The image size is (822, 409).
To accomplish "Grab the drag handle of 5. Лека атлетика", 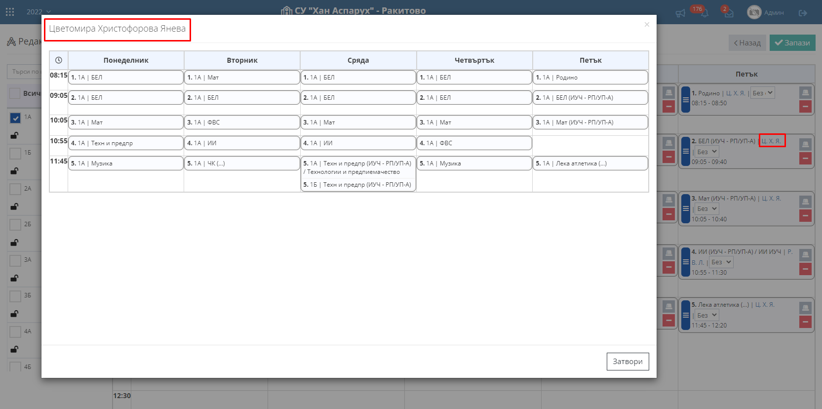I will (686, 315).
